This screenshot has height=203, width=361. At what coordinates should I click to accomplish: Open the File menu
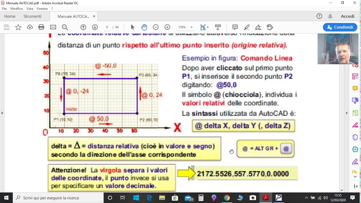click(4, 9)
